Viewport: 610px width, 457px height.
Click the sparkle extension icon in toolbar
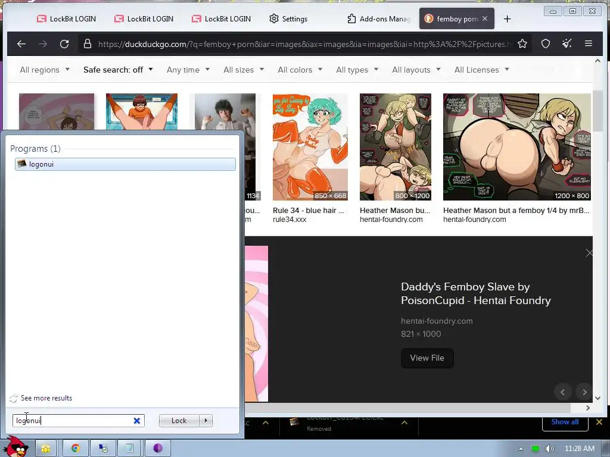point(567,43)
